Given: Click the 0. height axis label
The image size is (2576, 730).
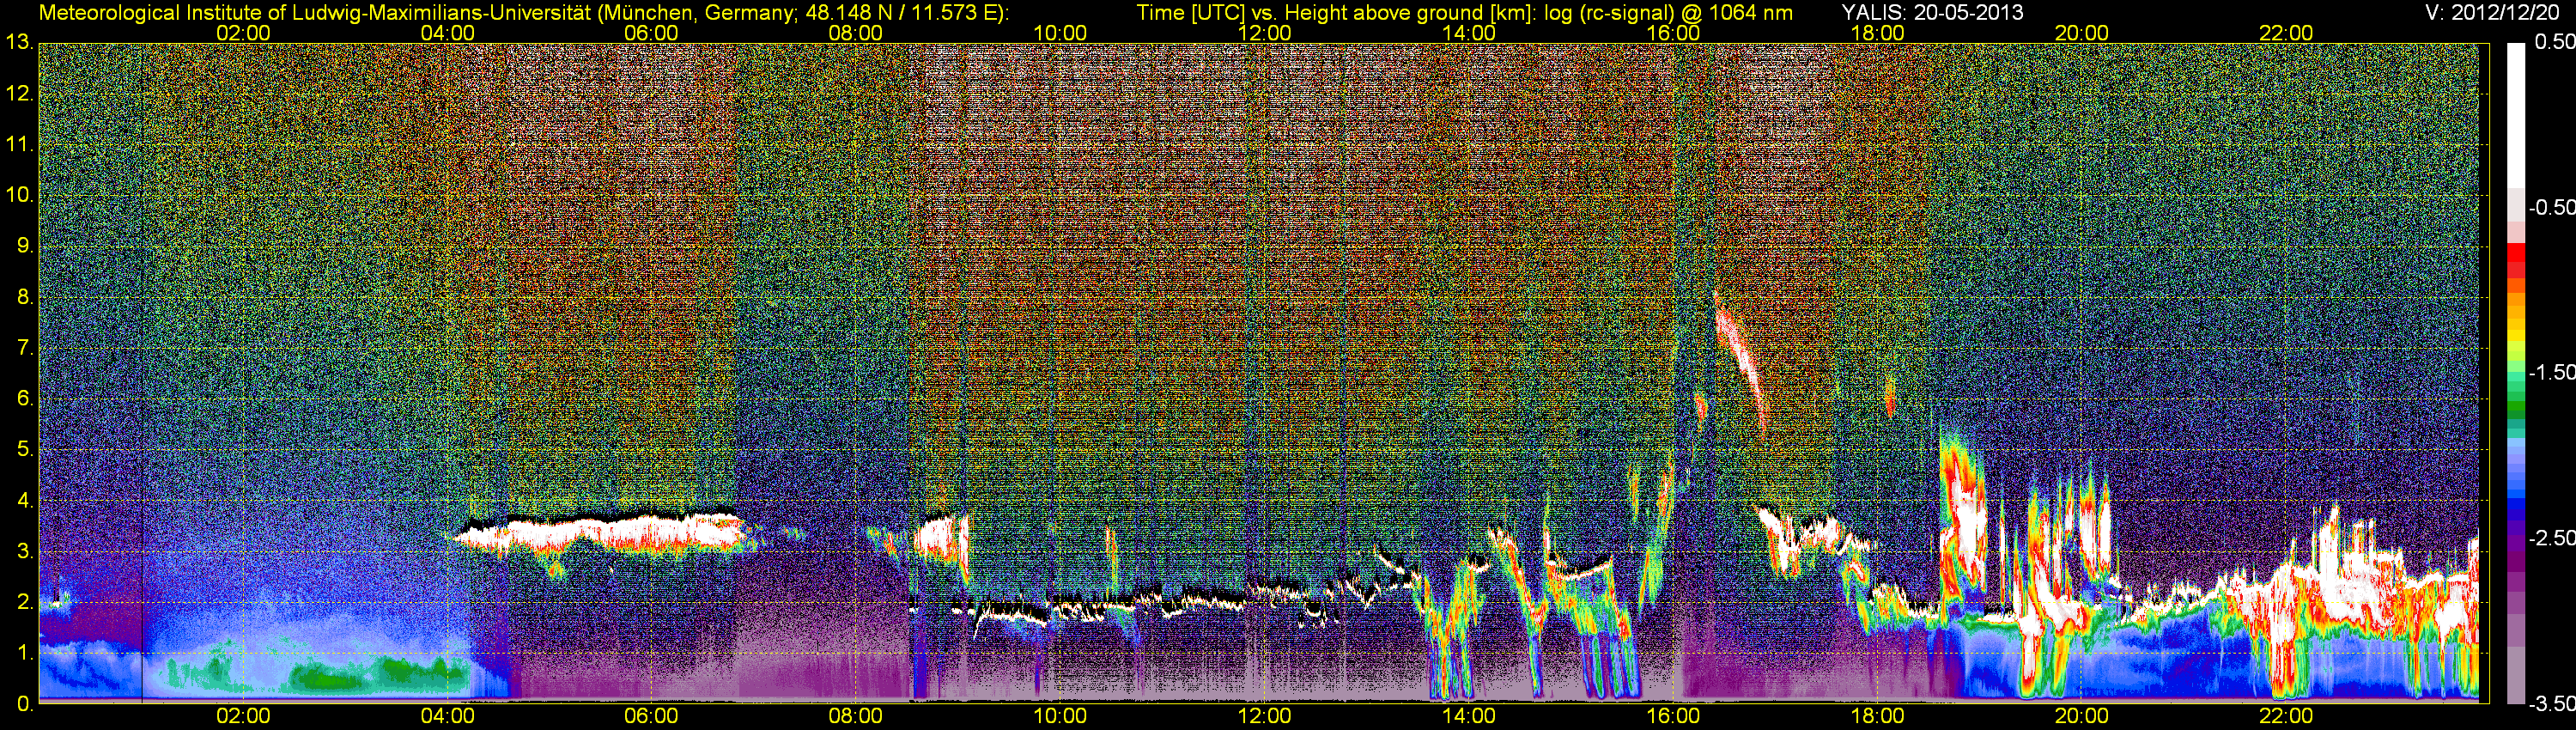Looking at the screenshot, I should point(25,704).
